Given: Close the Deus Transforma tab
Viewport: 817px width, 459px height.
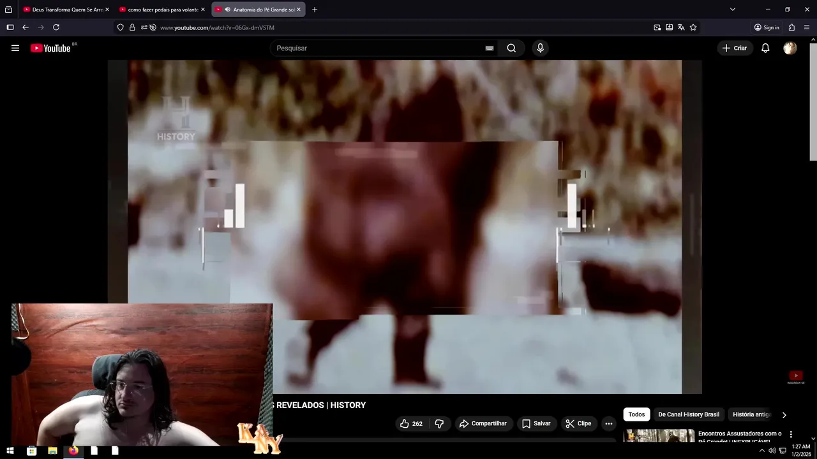Looking at the screenshot, I should (x=107, y=10).
